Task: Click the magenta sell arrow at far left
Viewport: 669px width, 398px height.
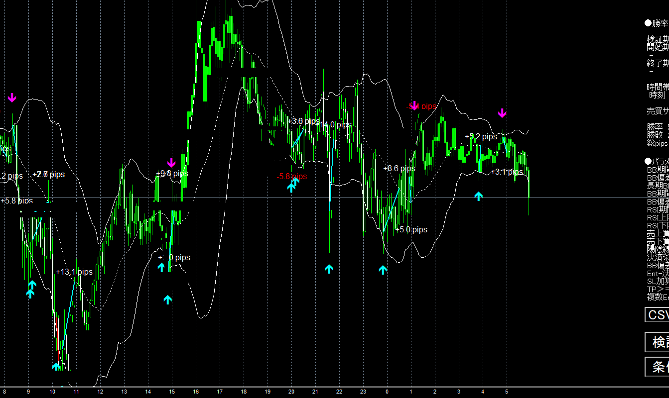Action: tap(12, 98)
